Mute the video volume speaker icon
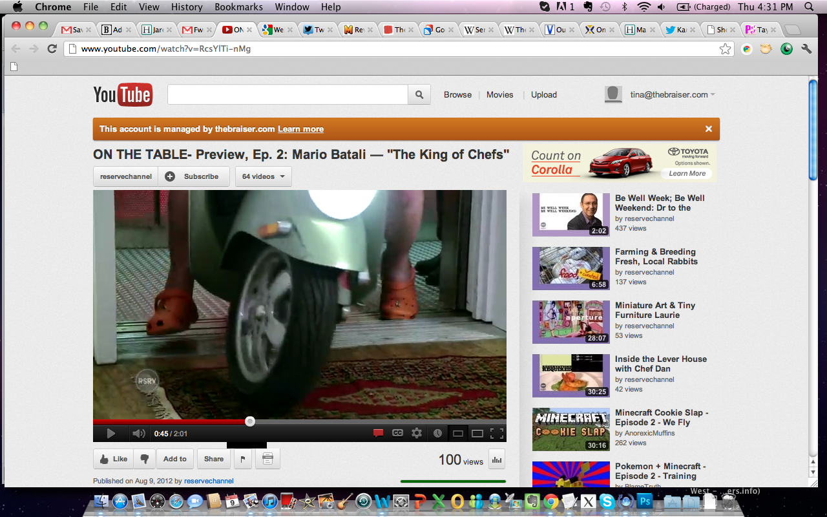The width and height of the screenshot is (827, 517). [x=138, y=434]
